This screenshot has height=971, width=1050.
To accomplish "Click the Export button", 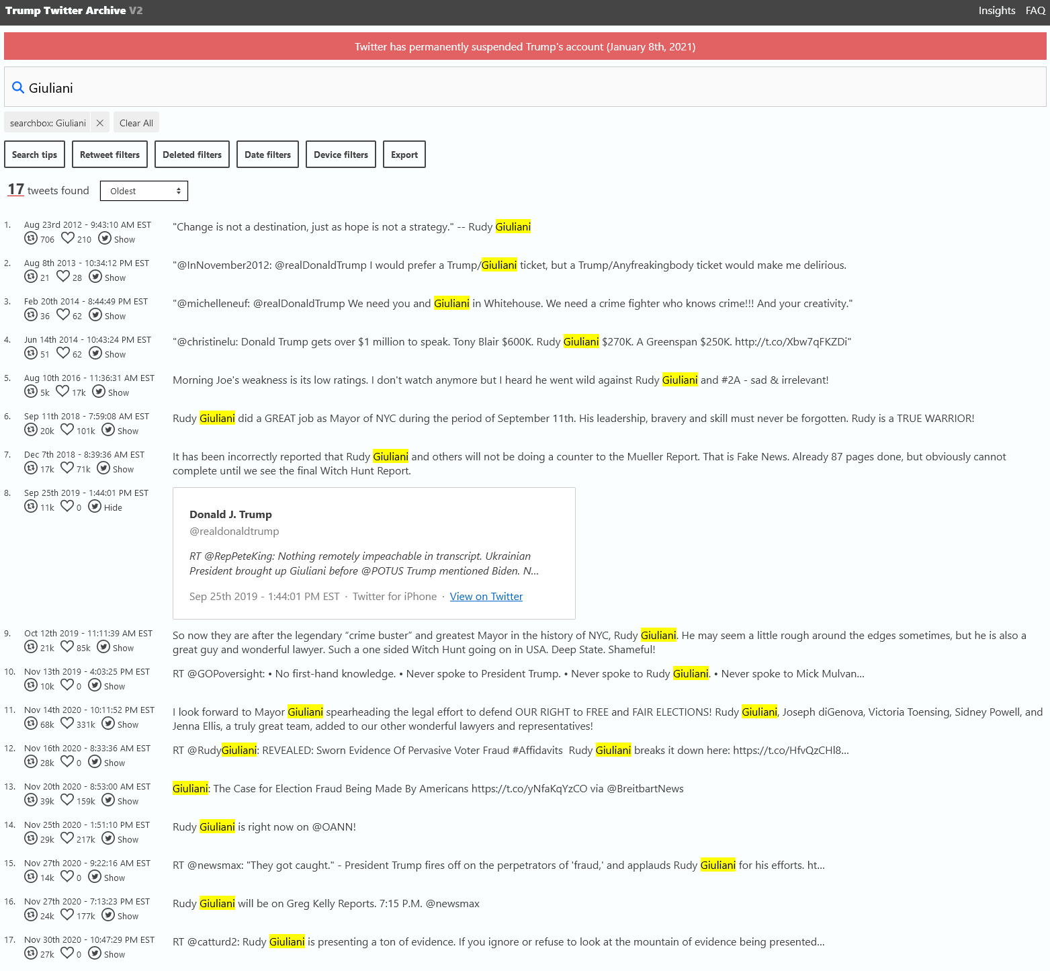I will (x=404, y=155).
